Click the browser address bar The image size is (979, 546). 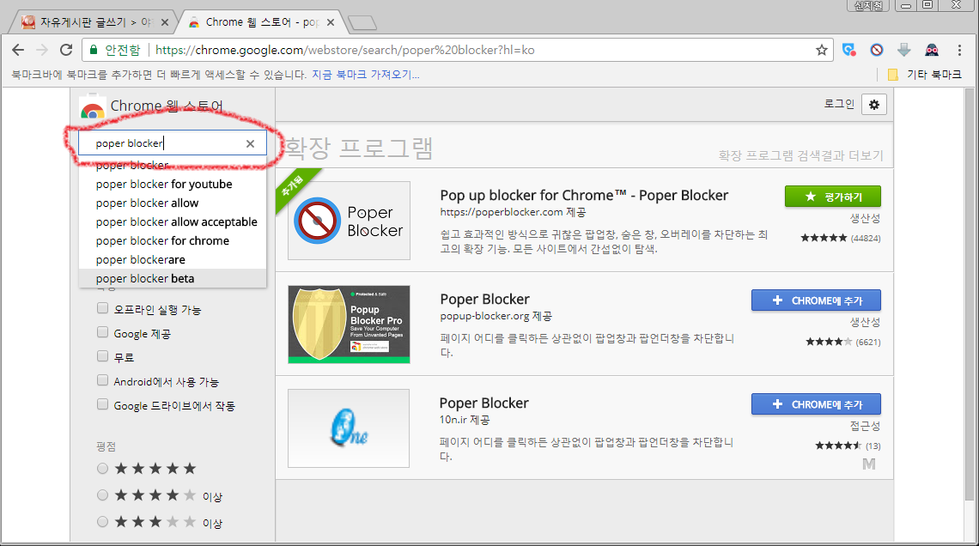[x=459, y=50]
